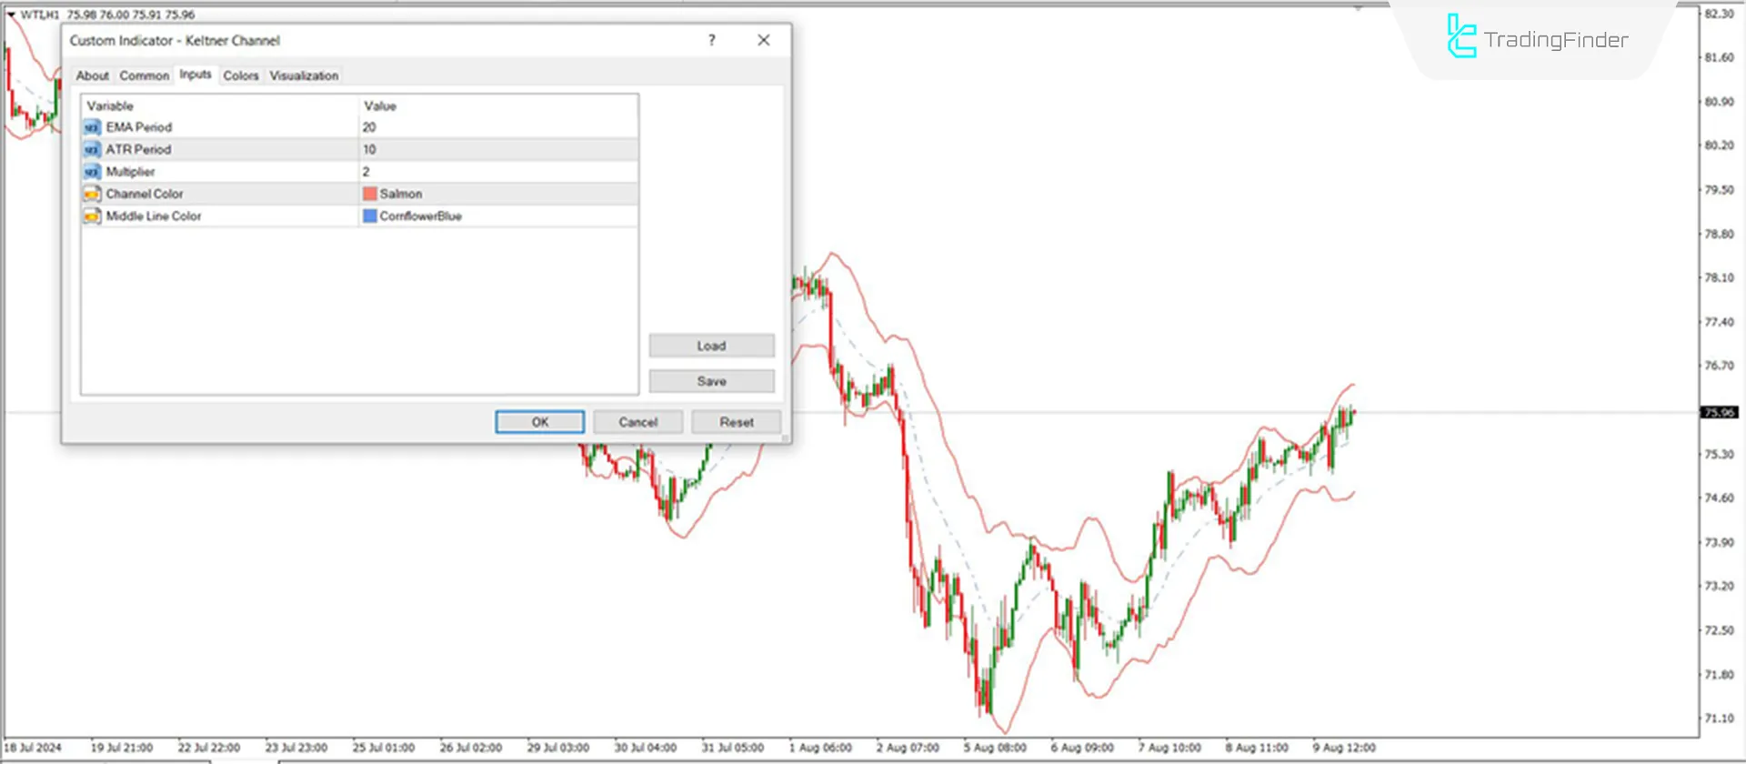The image size is (1746, 764).
Task: Click the Middle Line Color variable icon
Action: pos(91,216)
